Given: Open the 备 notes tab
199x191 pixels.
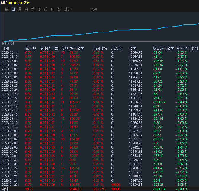Looking at the screenshot, I should pos(59,9).
